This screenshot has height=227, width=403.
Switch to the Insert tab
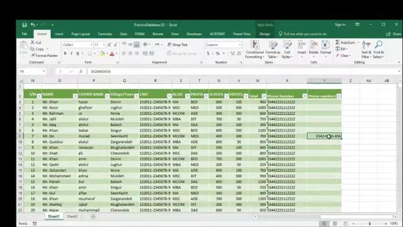click(x=59, y=34)
